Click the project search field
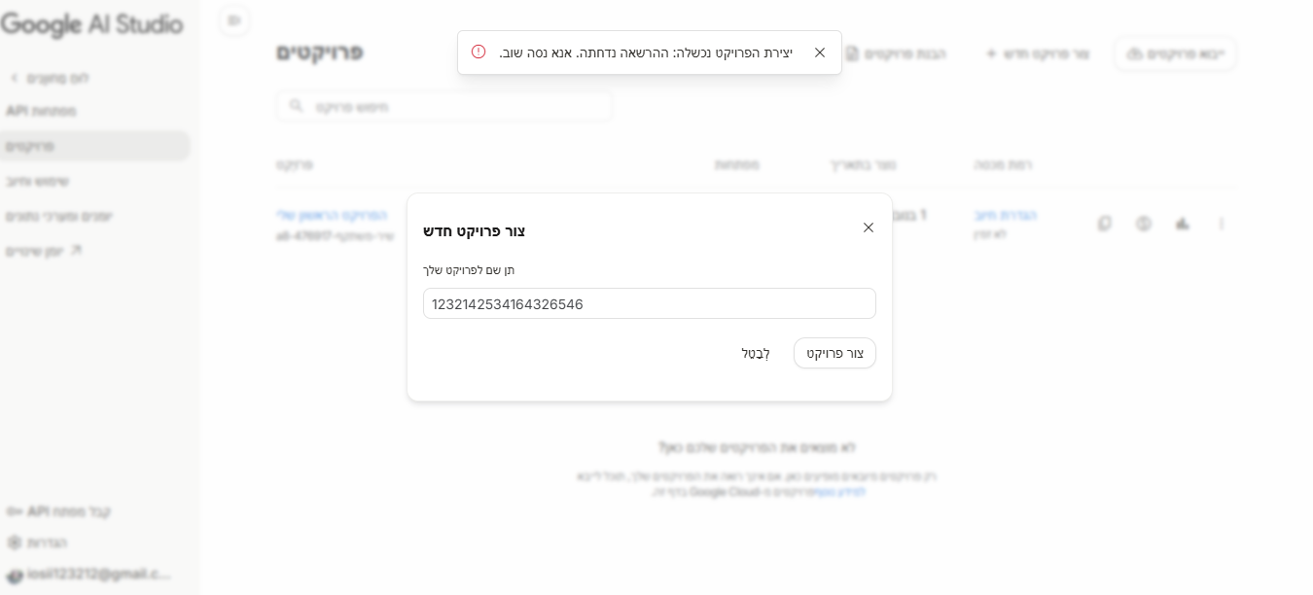 click(x=444, y=106)
